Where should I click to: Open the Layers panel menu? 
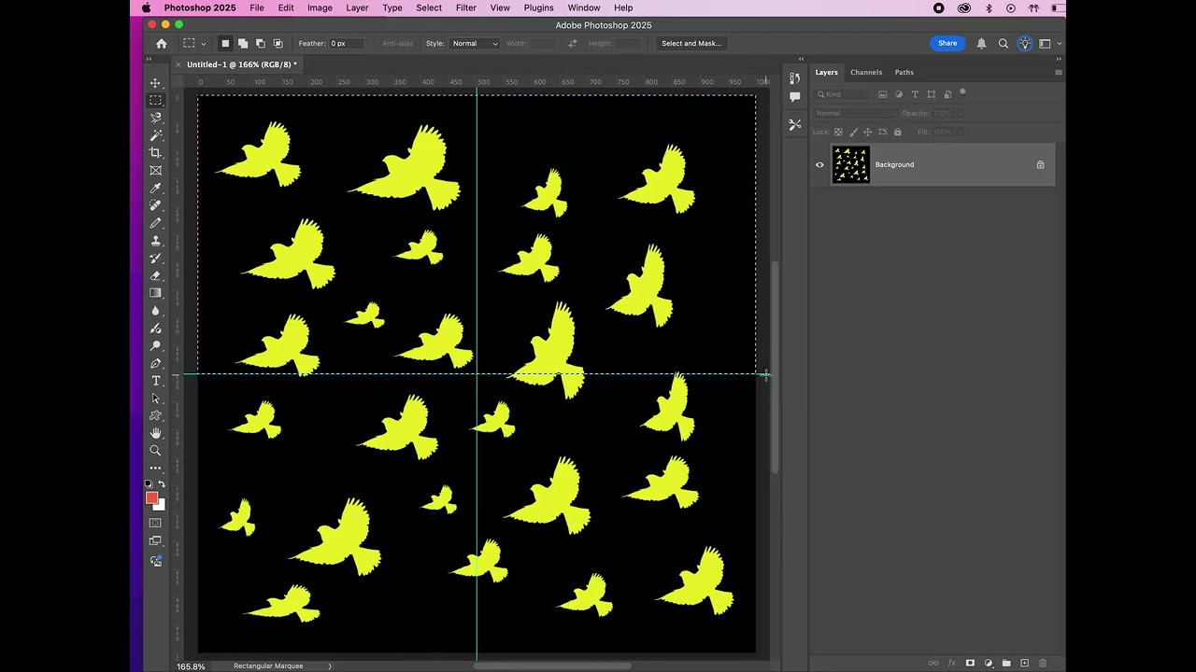(x=1058, y=72)
